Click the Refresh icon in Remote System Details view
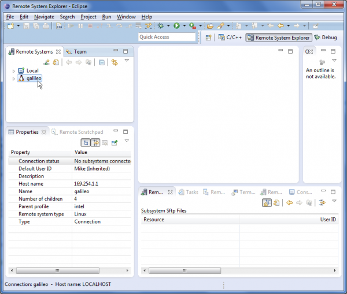The height and width of the screenshot is (294, 347). 276,203
